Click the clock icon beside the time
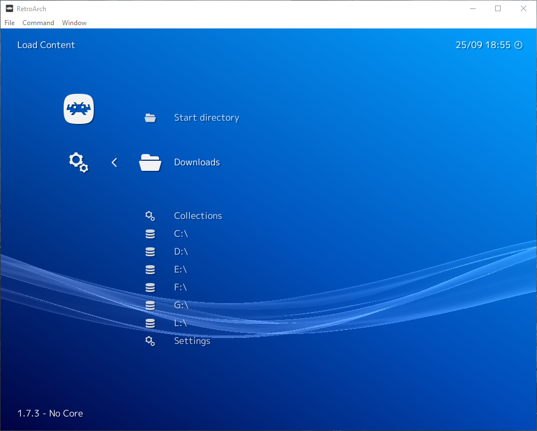 518,45
